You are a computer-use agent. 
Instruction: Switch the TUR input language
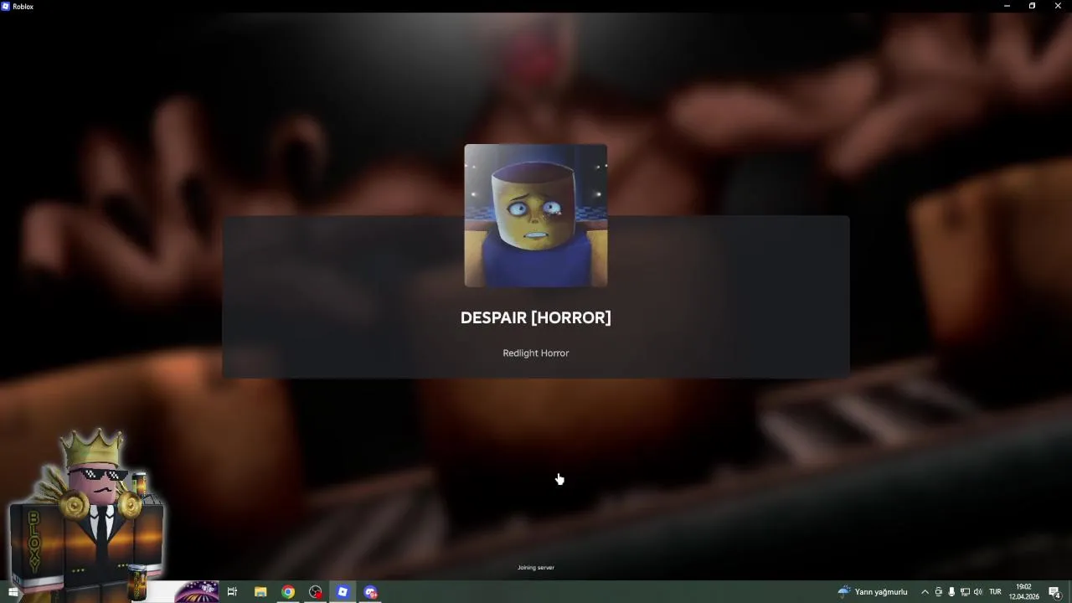pyautogui.click(x=995, y=592)
